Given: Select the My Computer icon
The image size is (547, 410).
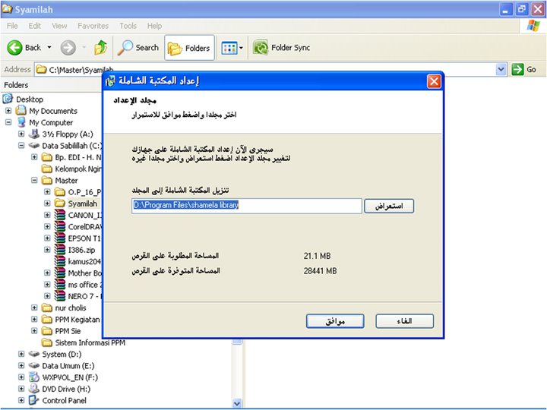Looking at the screenshot, I should tap(21, 122).
